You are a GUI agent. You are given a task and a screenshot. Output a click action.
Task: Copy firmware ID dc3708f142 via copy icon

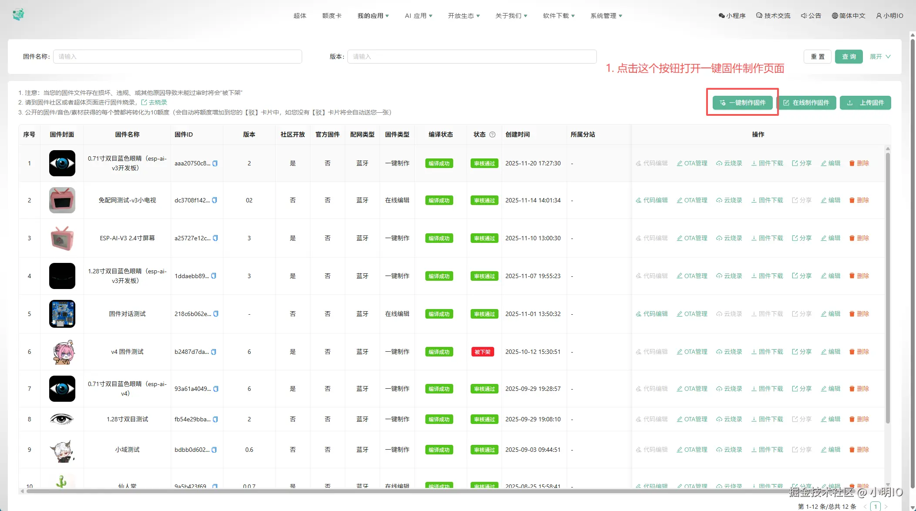214,201
